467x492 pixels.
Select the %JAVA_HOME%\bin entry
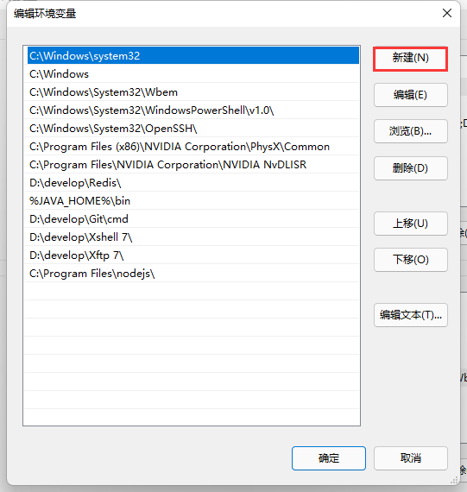[x=192, y=201]
